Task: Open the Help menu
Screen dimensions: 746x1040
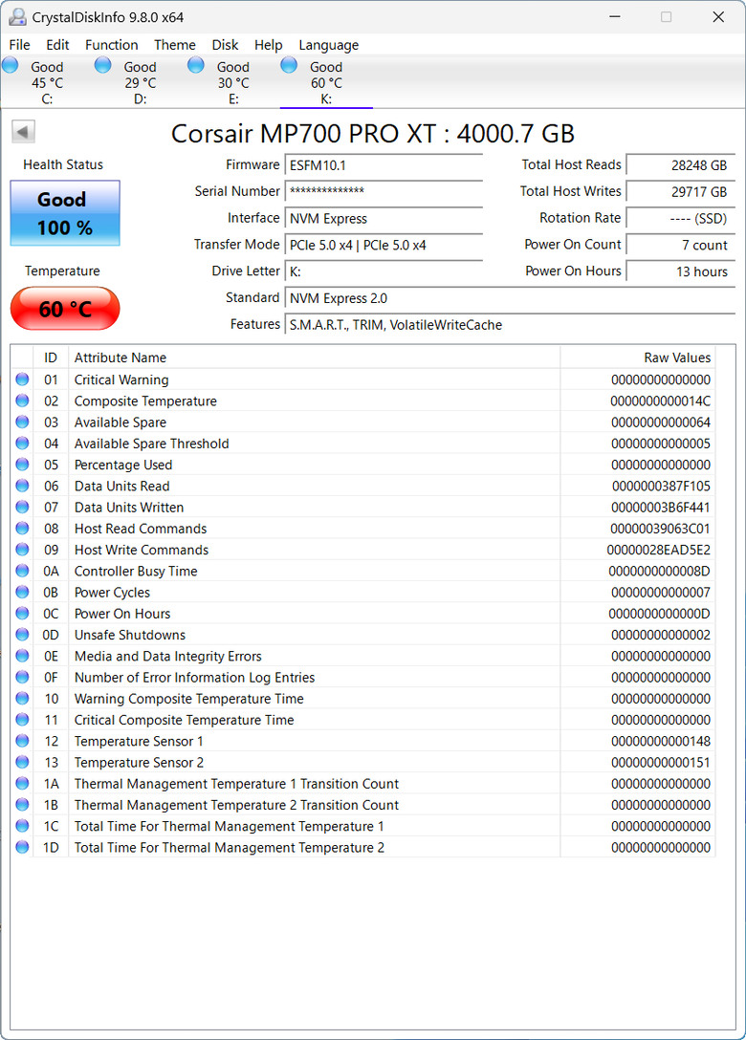Action: click(x=268, y=44)
